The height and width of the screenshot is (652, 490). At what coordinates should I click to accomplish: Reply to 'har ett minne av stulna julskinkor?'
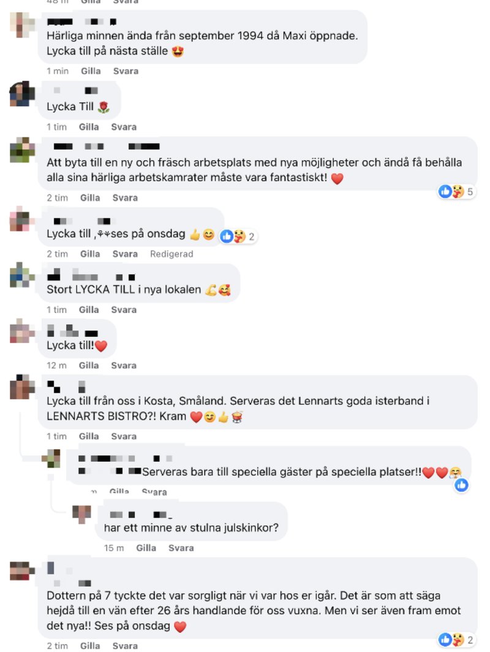(x=181, y=548)
